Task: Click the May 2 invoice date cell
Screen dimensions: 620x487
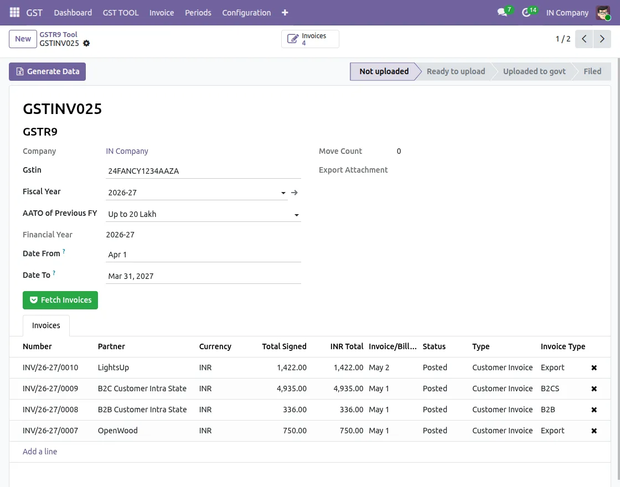Action: click(379, 367)
